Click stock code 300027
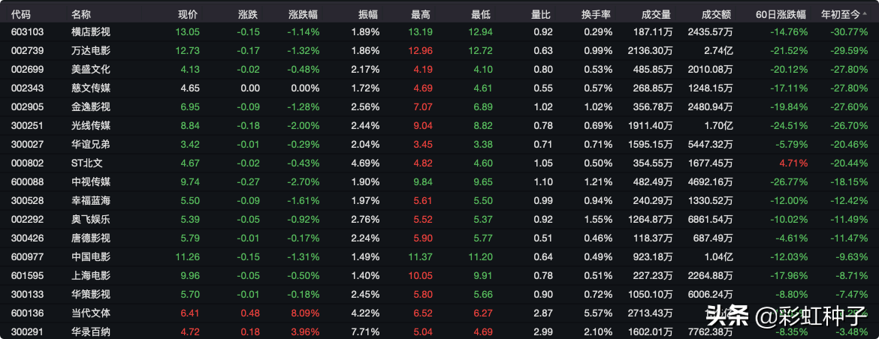879x339 pixels. point(28,144)
